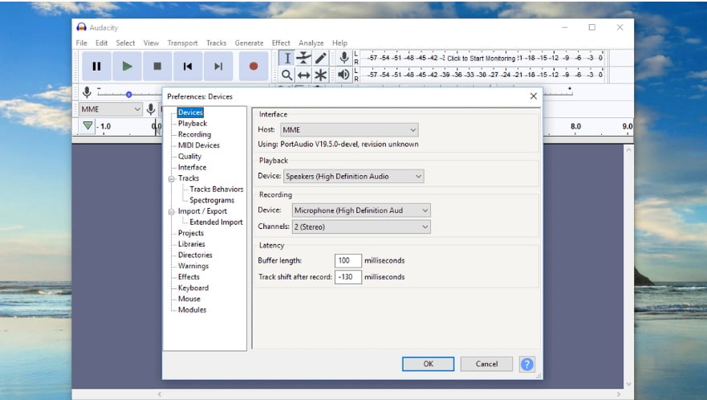The image size is (707, 400).
Task: Select Devices in preferences tree
Action: [x=190, y=112]
